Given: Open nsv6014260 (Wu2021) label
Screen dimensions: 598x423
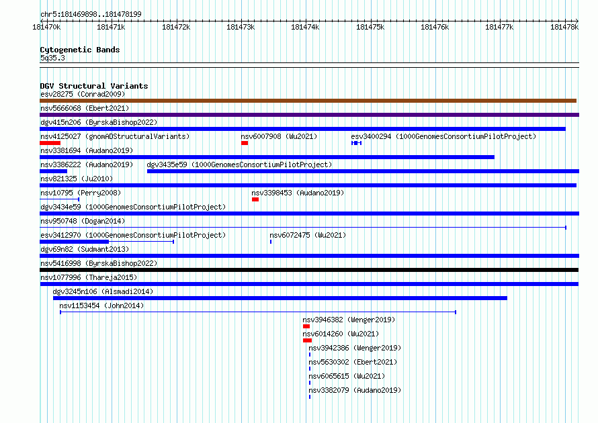Looking at the screenshot, I should pos(341,334).
